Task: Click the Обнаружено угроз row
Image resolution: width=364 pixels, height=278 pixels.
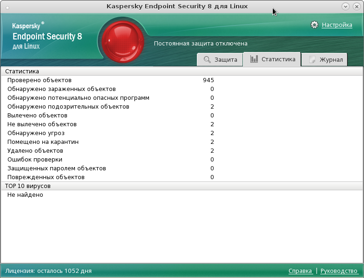Action: 182,133
